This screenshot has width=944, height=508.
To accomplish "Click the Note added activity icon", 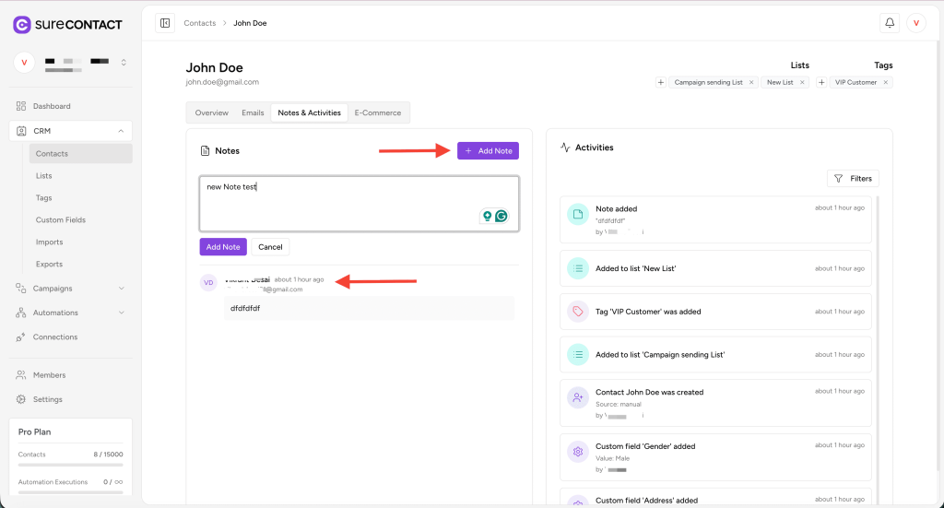I will 578,214.
